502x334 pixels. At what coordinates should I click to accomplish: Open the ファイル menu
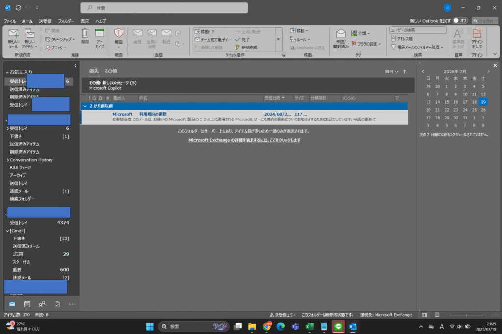click(x=10, y=21)
